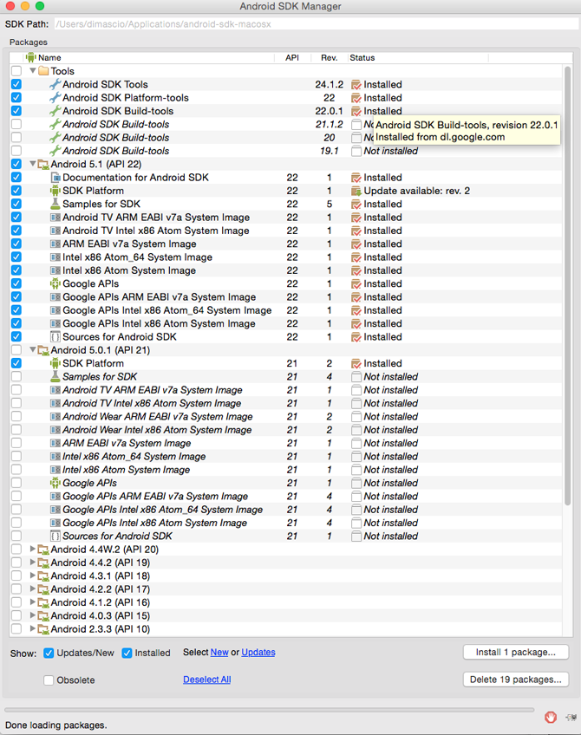Click the brackets icon for API 21 Sources for Android SDK
581x735 pixels.
55,537
